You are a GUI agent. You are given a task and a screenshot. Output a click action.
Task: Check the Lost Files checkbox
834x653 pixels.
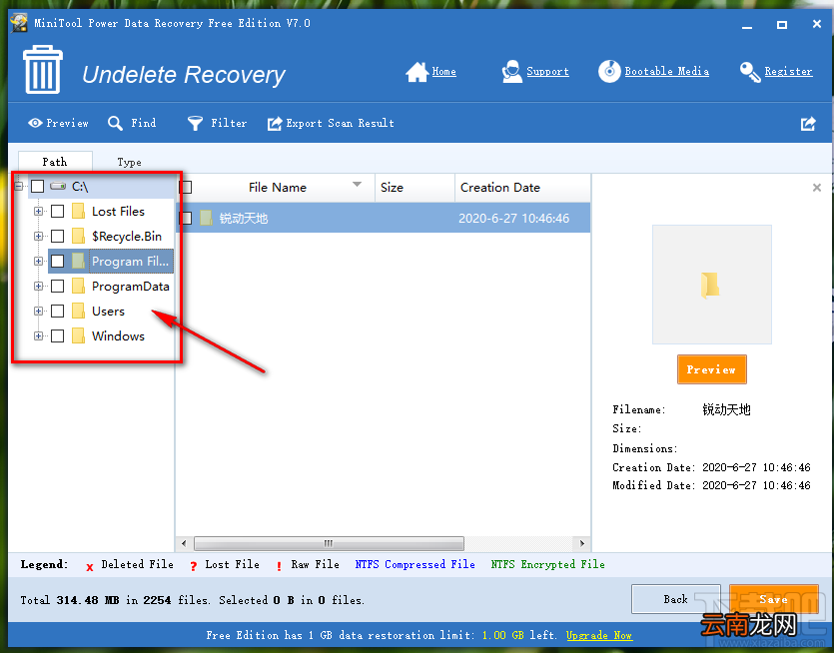[58, 211]
